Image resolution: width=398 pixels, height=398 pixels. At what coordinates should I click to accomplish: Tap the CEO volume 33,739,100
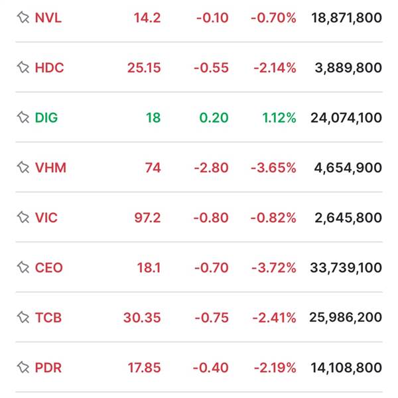346,268
